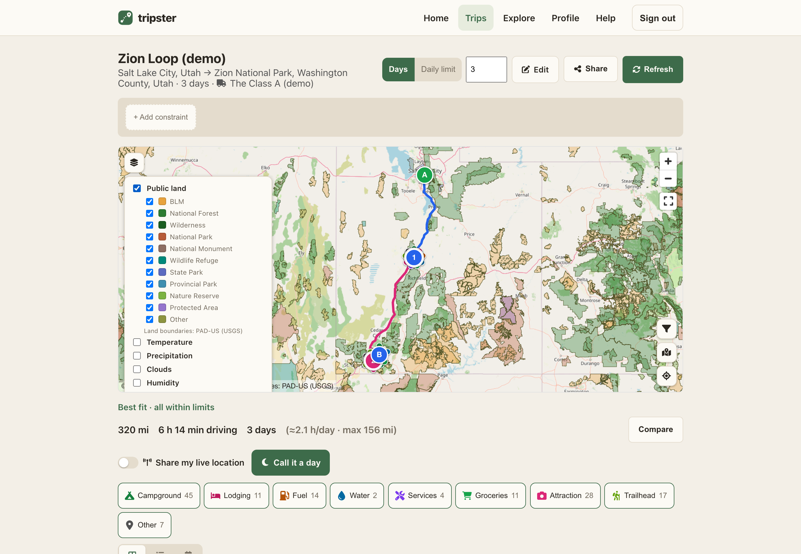801x554 pixels.
Task: Click the National Park color swatch
Action: (162, 237)
